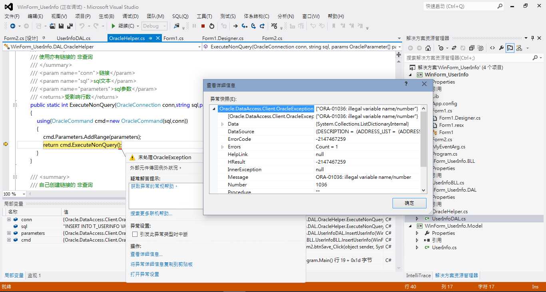Click Show All Files icon in Solution Explorer
The image size is (546, 292).
click(x=480, y=48)
